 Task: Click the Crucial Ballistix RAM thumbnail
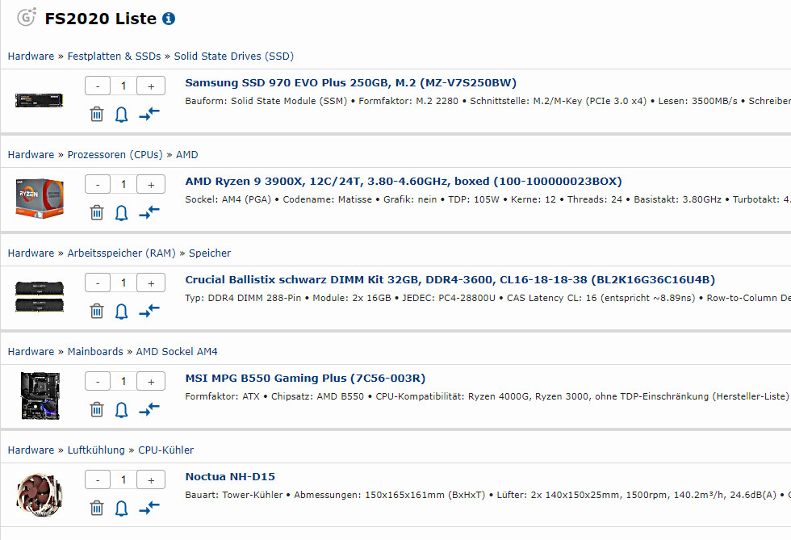pyautogui.click(x=40, y=297)
